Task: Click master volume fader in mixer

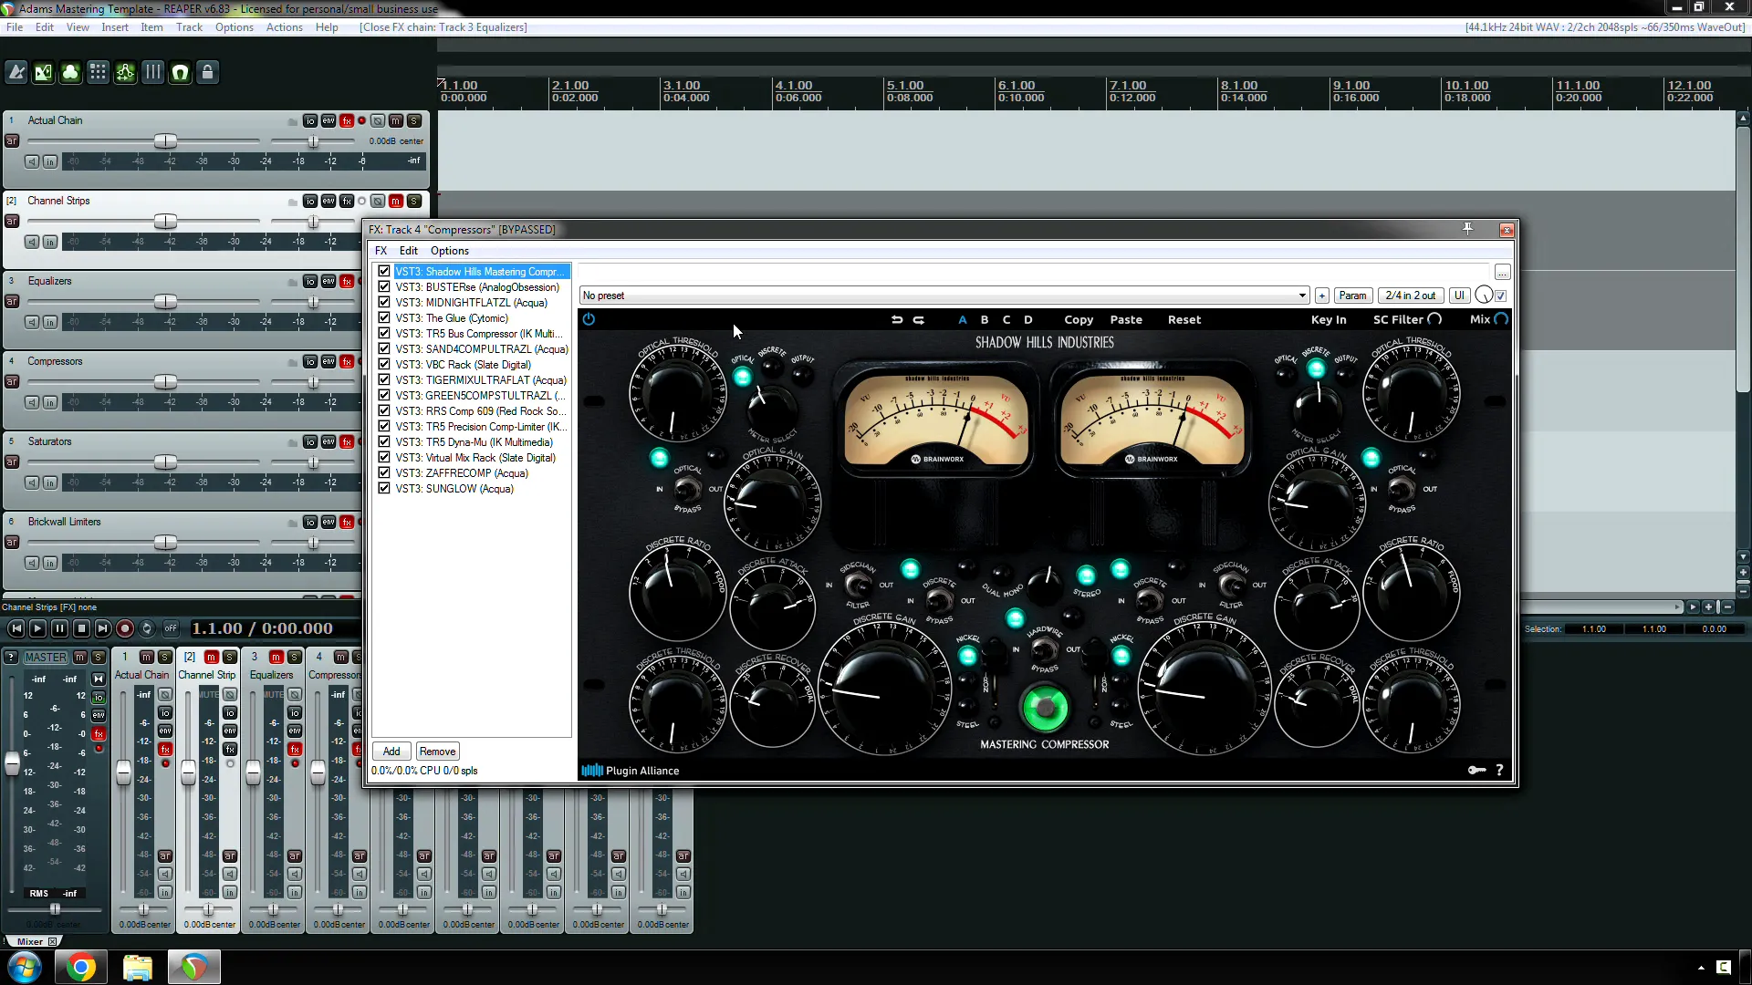Action: click(x=12, y=763)
